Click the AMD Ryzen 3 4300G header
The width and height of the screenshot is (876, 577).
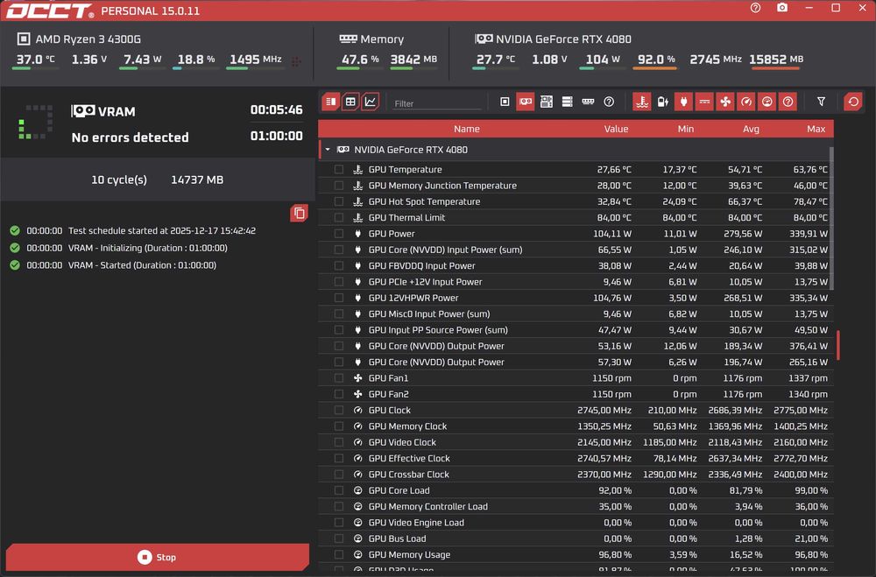88,39
